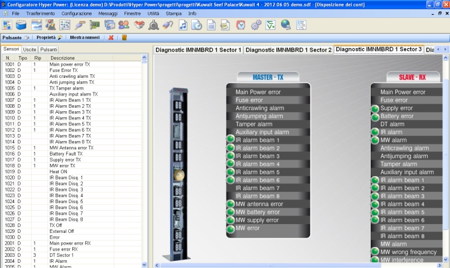450x268 pixels.
Task: Click the red X delete icon
Action: point(111,37)
